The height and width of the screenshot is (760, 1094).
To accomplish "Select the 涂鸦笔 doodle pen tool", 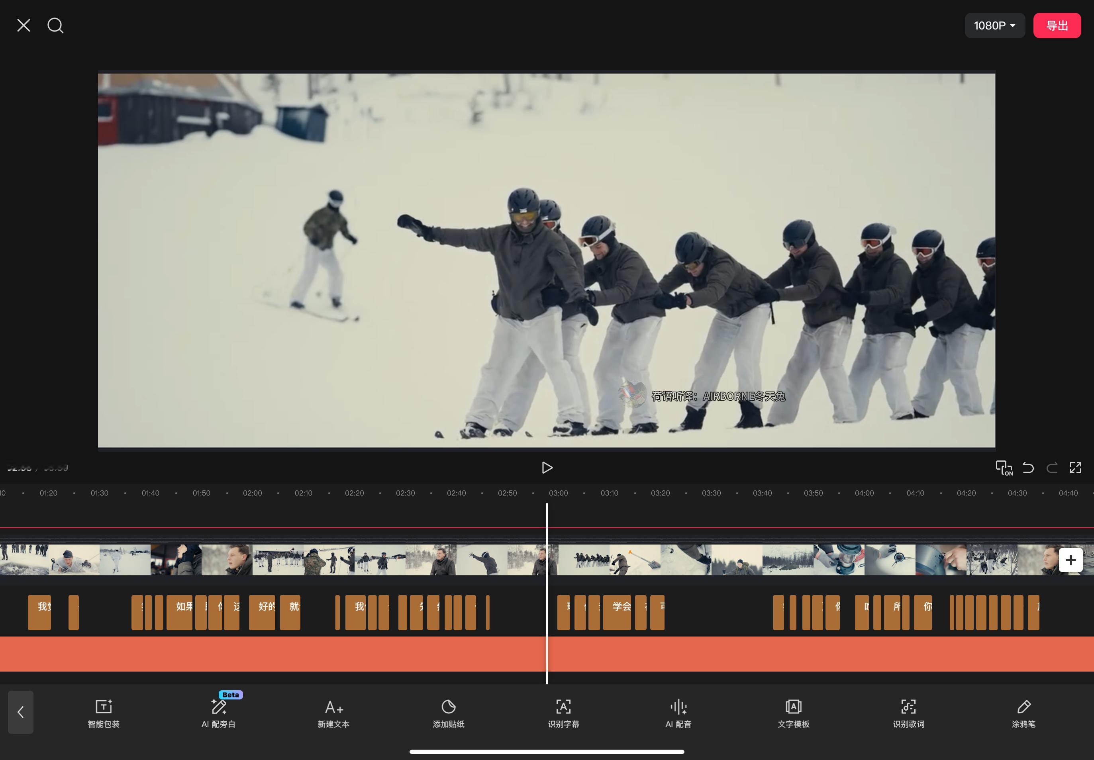I will [x=1023, y=713].
